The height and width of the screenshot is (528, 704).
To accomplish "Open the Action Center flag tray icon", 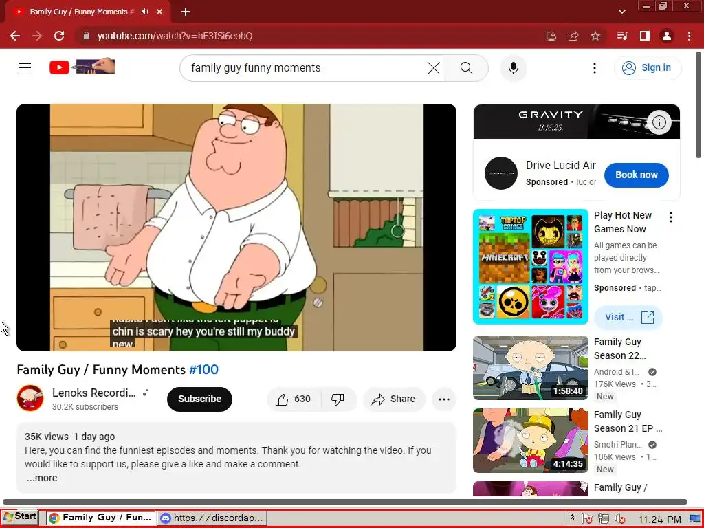I will point(587,519).
